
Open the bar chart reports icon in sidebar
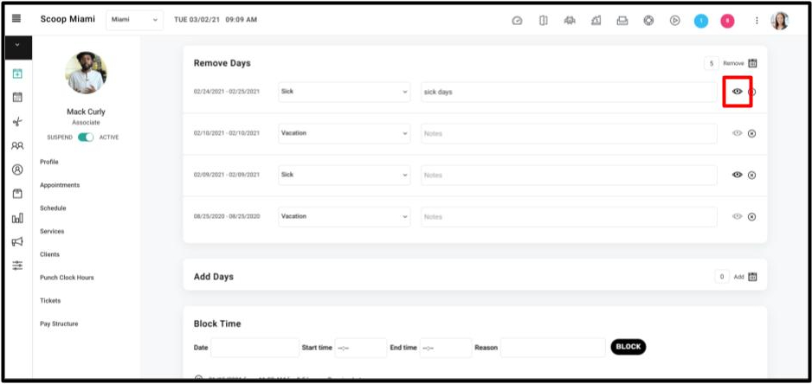(17, 218)
